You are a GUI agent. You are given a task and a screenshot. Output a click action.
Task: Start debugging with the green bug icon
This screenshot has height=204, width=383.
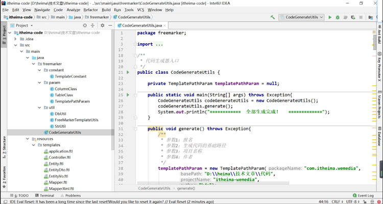[x=338, y=17]
